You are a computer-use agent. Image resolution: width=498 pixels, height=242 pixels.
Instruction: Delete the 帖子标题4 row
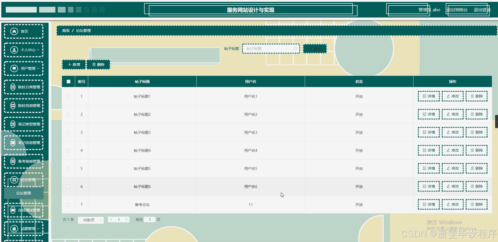click(x=476, y=150)
